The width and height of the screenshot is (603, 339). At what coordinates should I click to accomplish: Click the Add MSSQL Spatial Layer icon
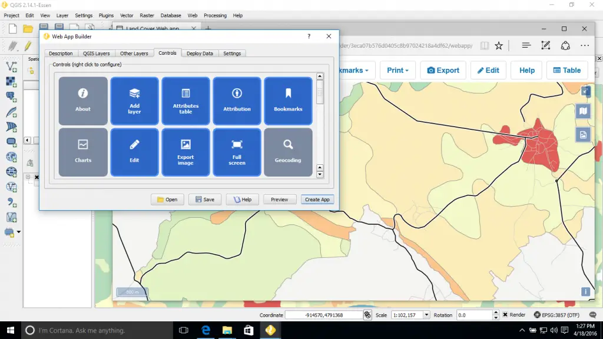click(12, 127)
